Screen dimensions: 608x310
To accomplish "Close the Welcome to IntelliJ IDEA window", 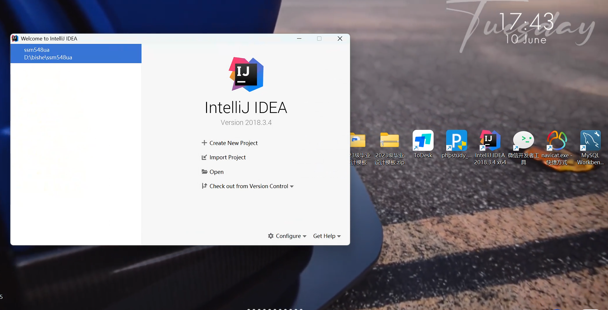I will pyautogui.click(x=340, y=38).
